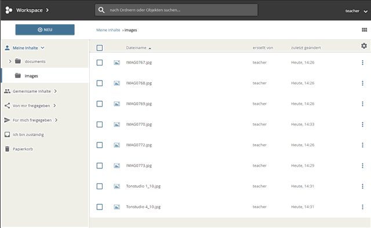Select the images folder in sidebar
The height and width of the screenshot is (228, 371).
tap(45, 76)
